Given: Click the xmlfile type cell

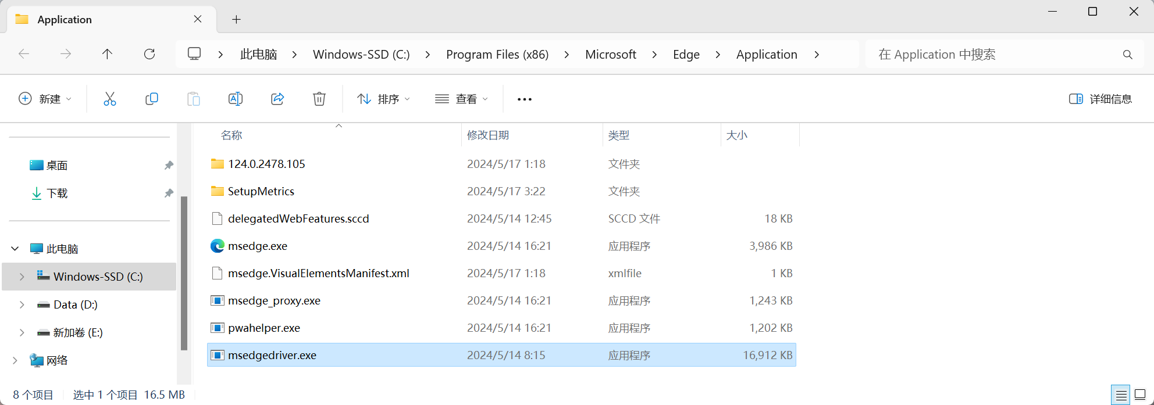Looking at the screenshot, I should point(625,273).
